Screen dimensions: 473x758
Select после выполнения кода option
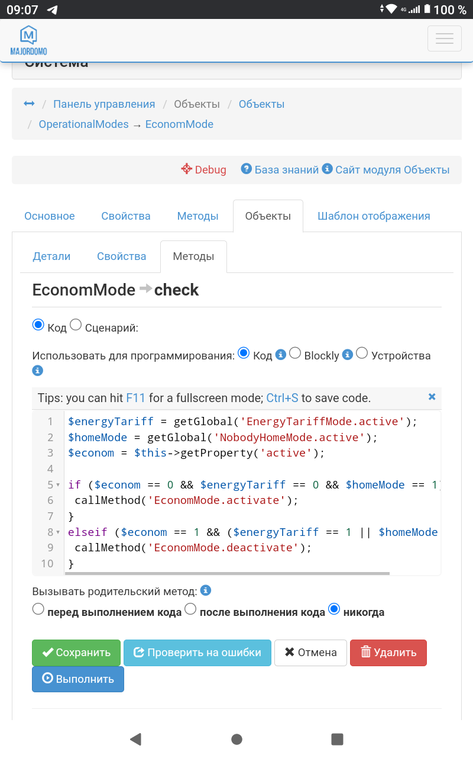click(x=190, y=609)
